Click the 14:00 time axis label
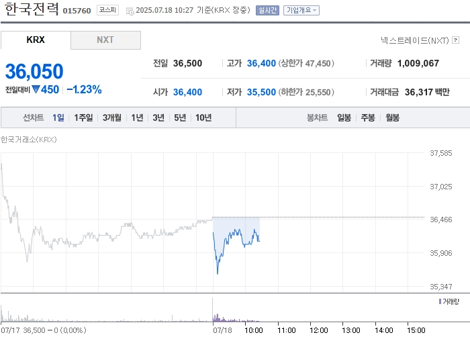The height and width of the screenshot is (339, 470). 384,330
